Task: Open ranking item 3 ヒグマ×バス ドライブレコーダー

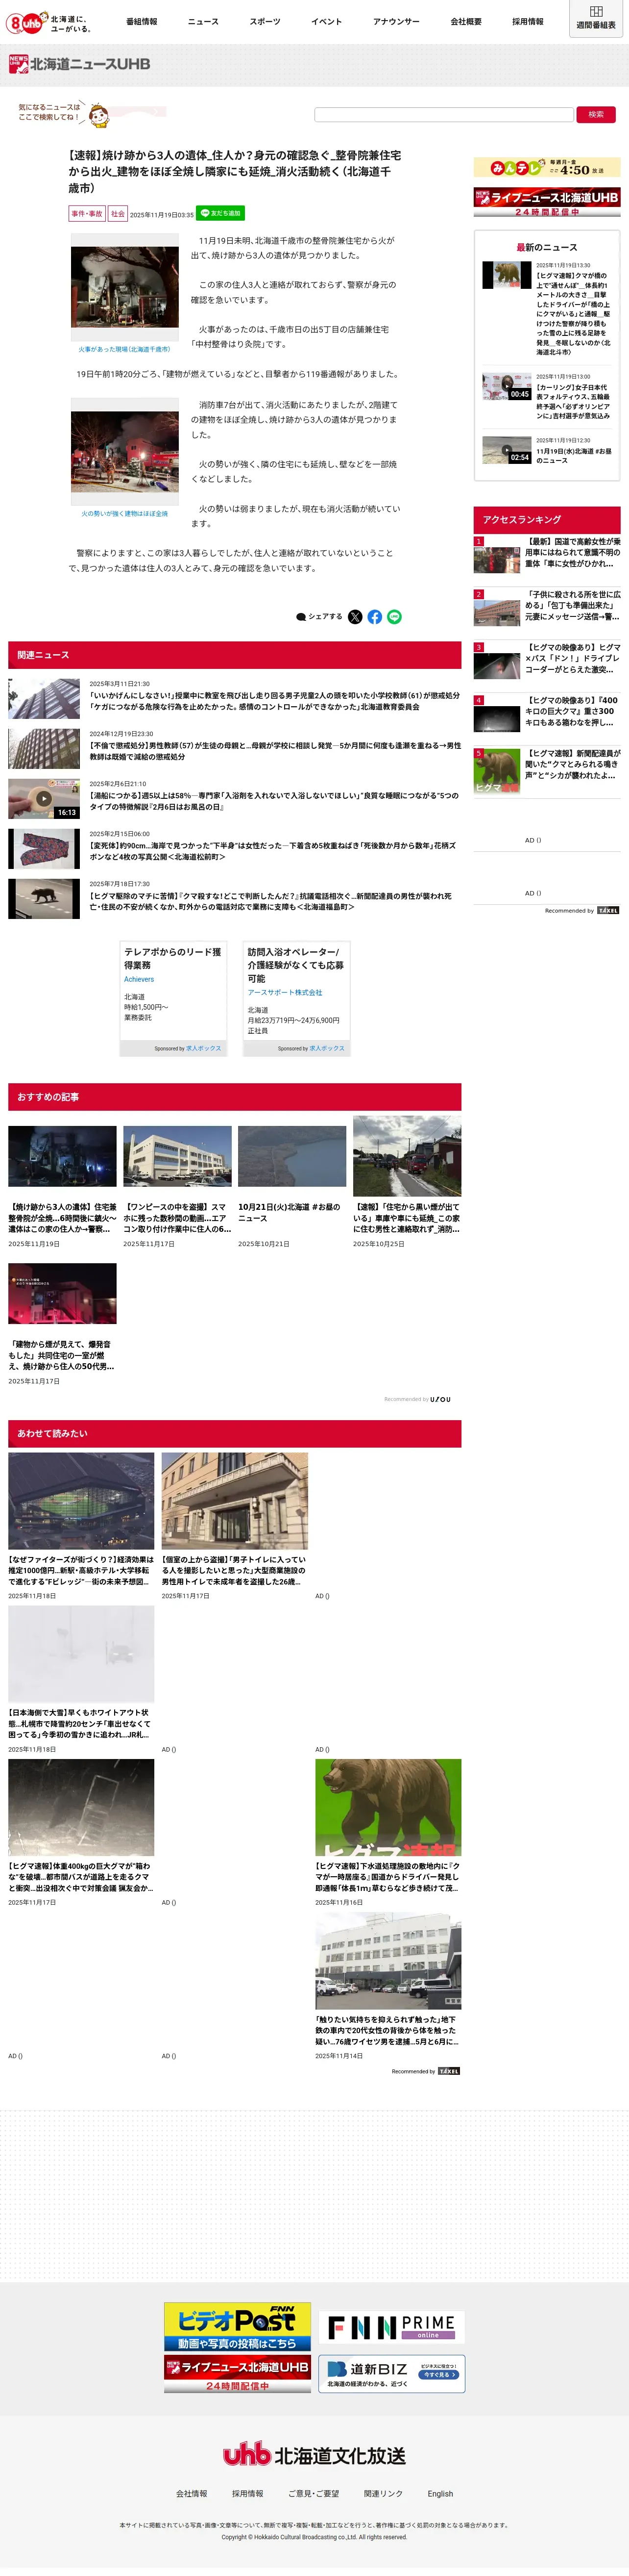Action: point(546,660)
